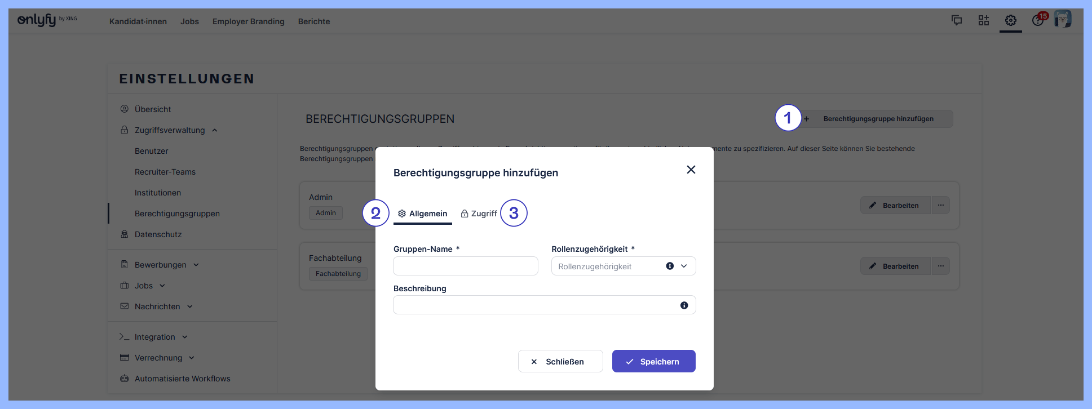The width and height of the screenshot is (1092, 409).
Task: Switch to the Zugriff tab
Action: (x=479, y=214)
